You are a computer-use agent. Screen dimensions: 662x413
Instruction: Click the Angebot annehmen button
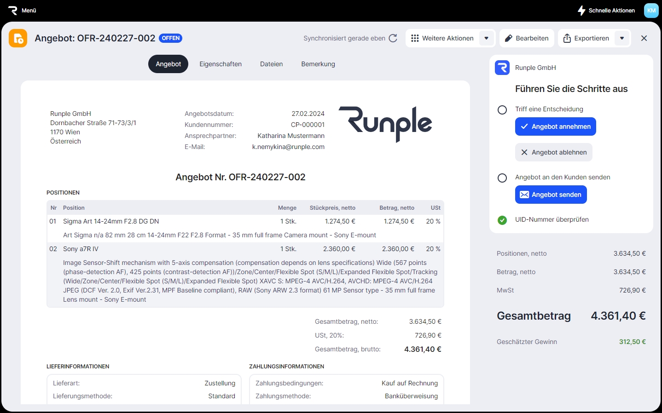click(555, 126)
